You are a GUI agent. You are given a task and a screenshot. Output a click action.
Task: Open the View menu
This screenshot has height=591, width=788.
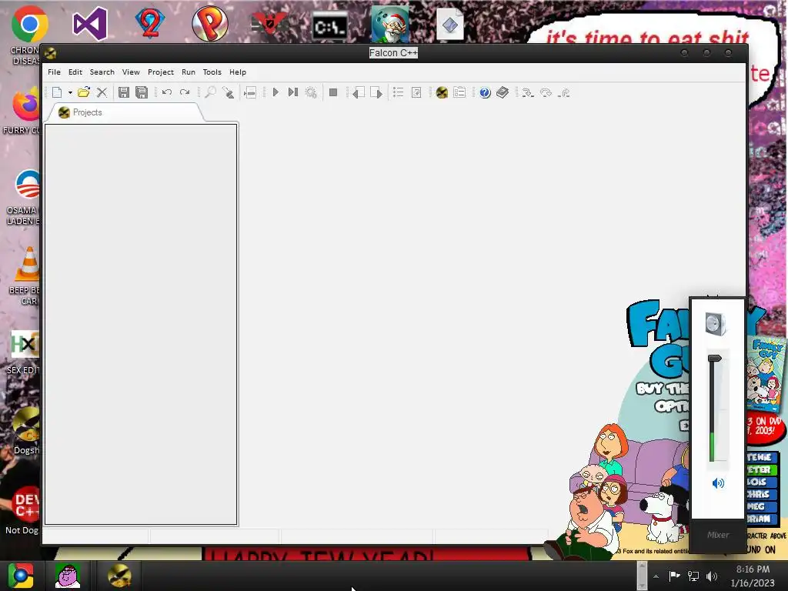click(x=131, y=72)
